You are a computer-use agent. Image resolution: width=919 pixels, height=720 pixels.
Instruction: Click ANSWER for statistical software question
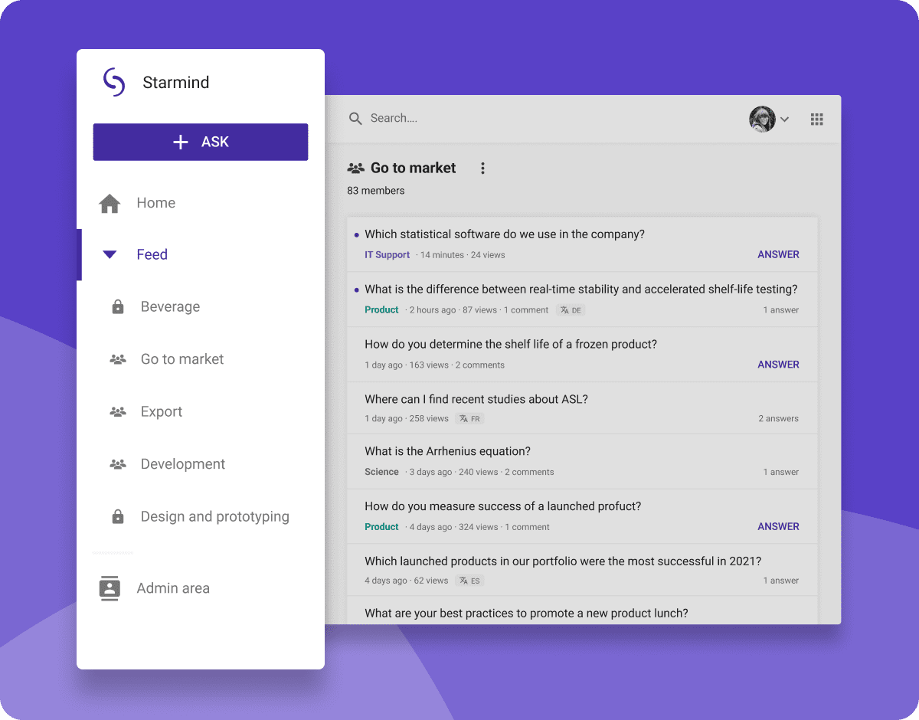pos(778,255)
